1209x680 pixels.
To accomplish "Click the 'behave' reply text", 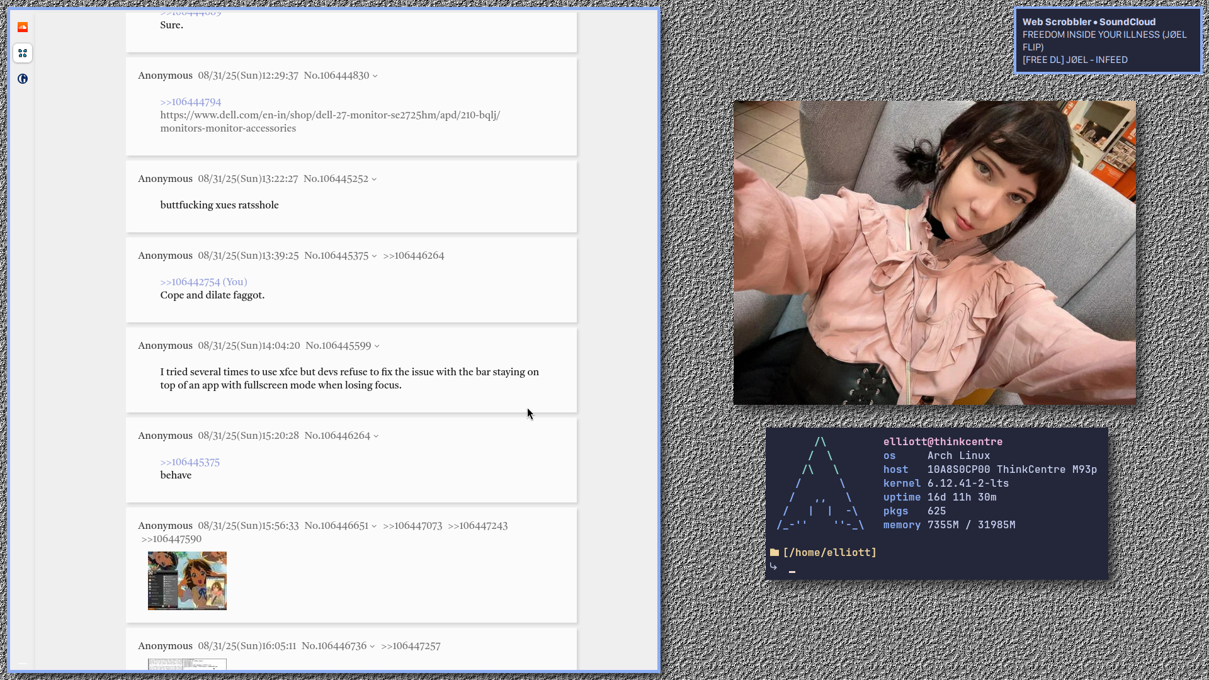I will pos(176,475).
